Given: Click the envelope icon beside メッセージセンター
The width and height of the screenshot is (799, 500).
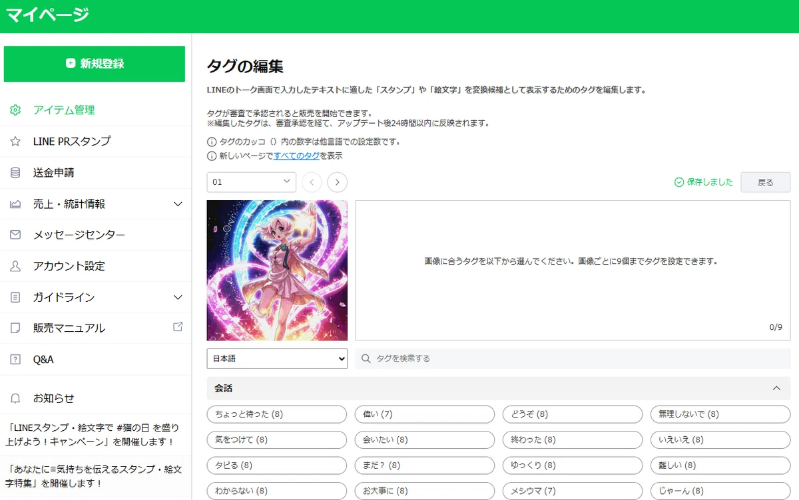Looking at the screenshot, I should pyautogui.click(x=15, y=235).
